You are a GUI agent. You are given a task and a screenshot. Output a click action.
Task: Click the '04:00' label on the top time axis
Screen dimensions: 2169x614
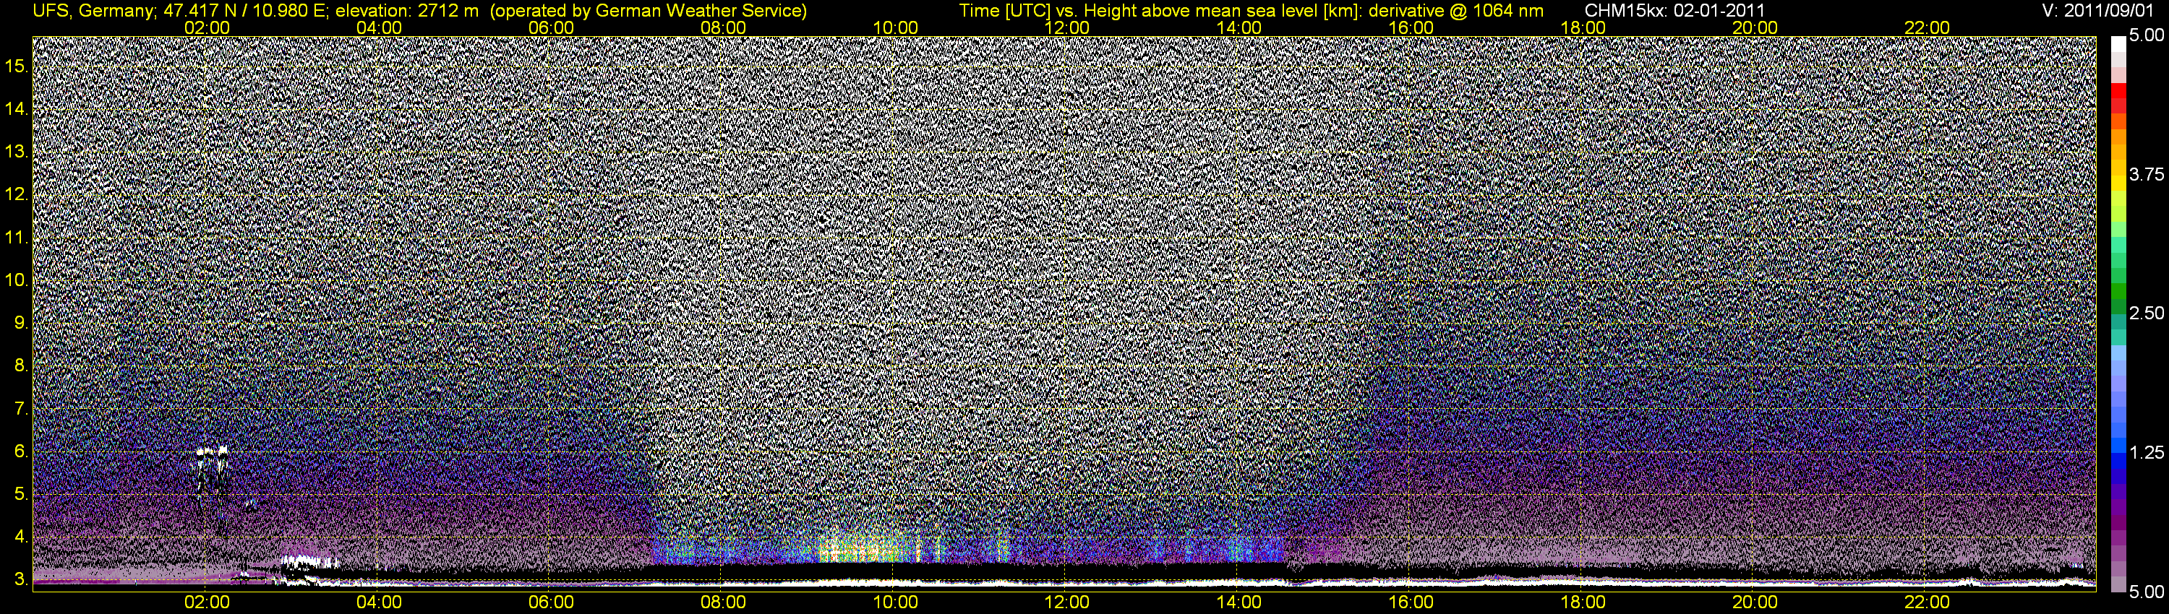379,27
